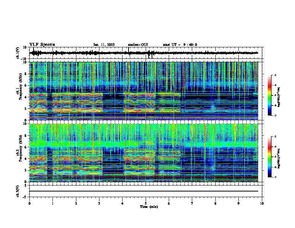Viewport: 295px width, 228px height.
Task: Click the "ch.3(V)" axis label
Action: (x=18, y=191)
